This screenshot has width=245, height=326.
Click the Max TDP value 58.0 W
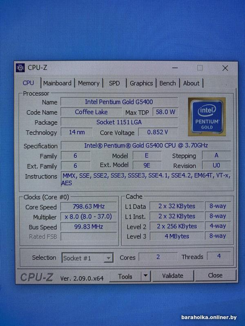pyautogui.click(x=165, y=112)
